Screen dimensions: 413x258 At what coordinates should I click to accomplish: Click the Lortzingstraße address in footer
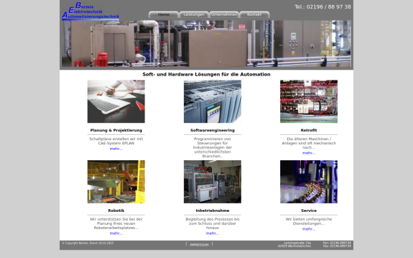(295, 244)
